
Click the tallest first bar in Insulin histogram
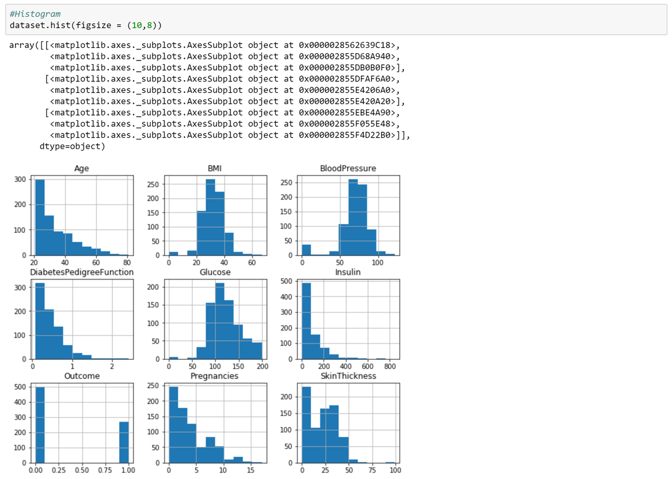(306, 321)
